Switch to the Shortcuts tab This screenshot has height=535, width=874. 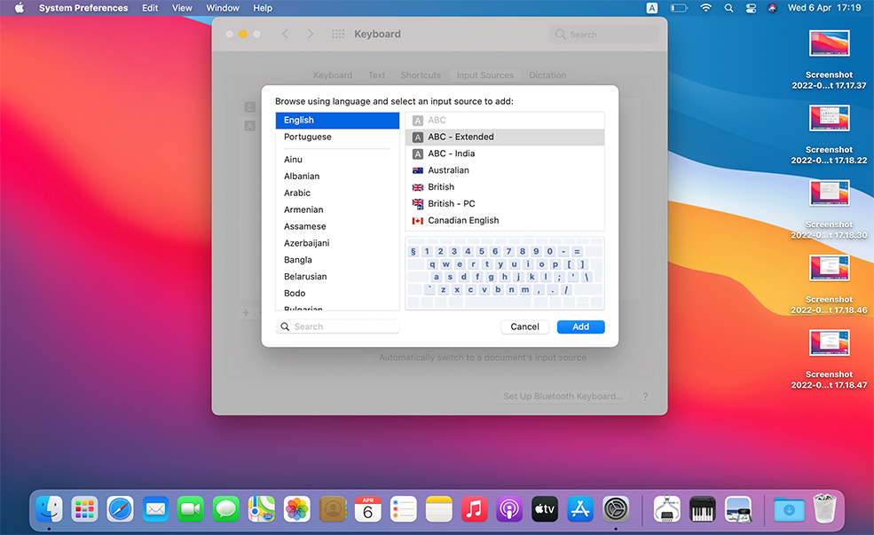click(x=421, y=75)
